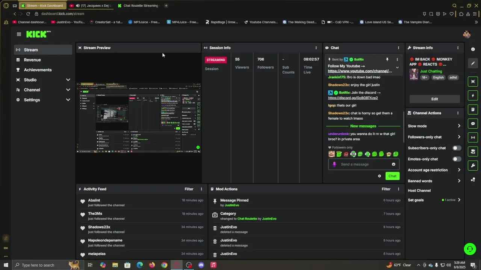481x270 pixels.
Task: Open Mod Actions Filter
Action: pos(386,189)
